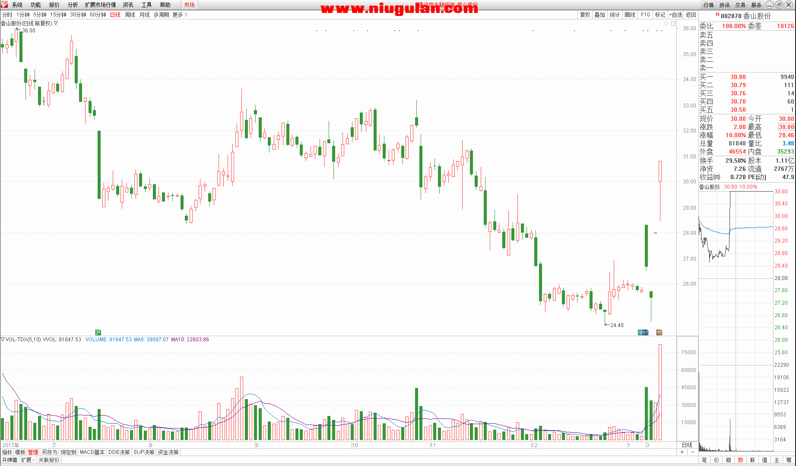Click the 画线 drawing button
Screen dimensions: 796x466
pyautogui.click(x=630, y=15)
